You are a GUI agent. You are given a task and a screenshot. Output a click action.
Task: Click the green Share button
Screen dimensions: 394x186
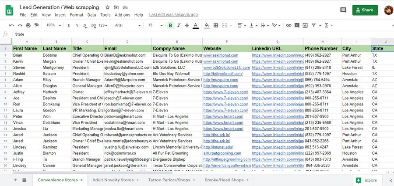point(365,10)
